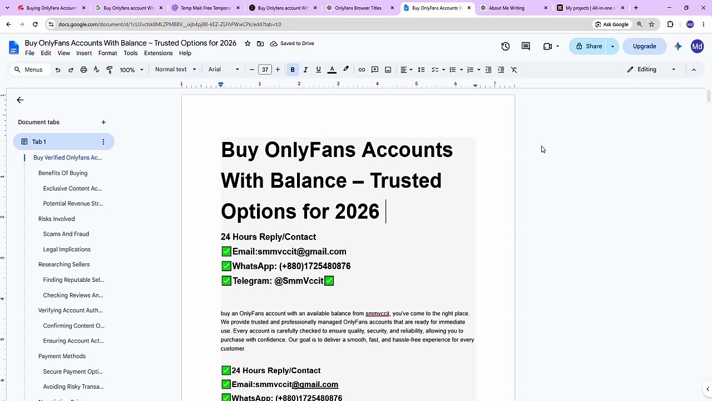This screenshot has height=401, width=712.
Task: Insert image from the toolbar
Action: point(388,70)
